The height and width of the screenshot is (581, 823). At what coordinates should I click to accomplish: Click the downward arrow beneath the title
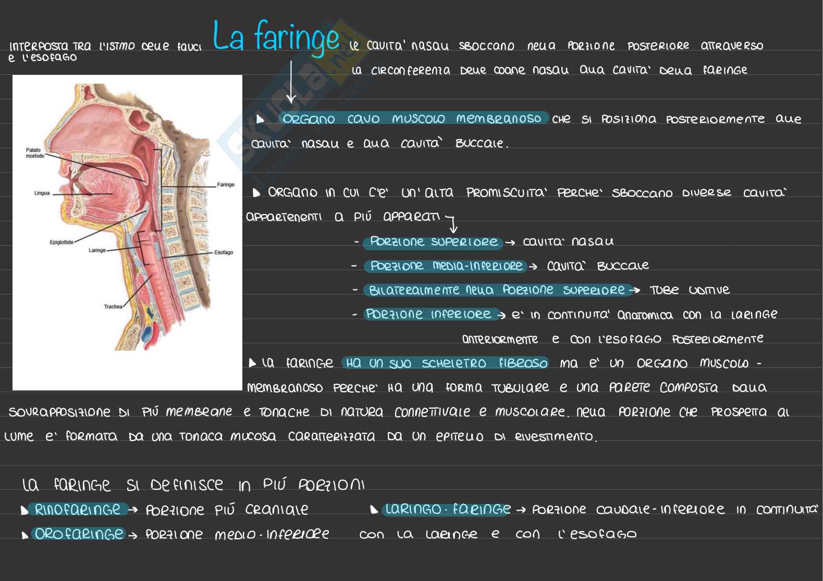tap(291, 81)
